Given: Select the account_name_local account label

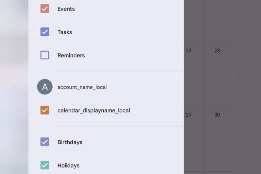Looking at the screenshot, I should coord(82,87).
